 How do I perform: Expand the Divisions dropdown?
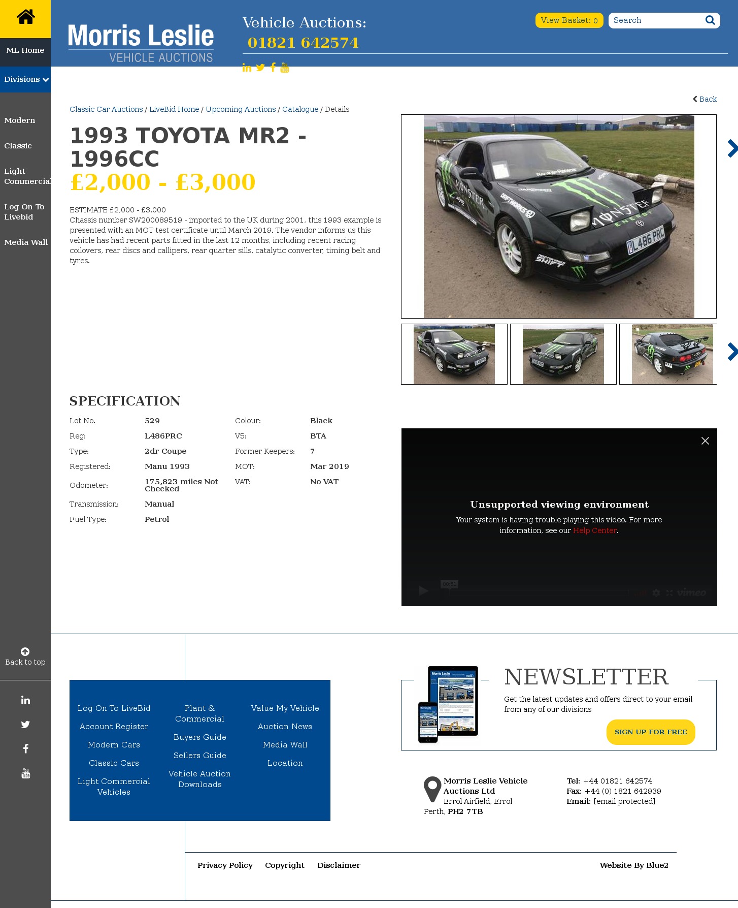pos(25,79)
